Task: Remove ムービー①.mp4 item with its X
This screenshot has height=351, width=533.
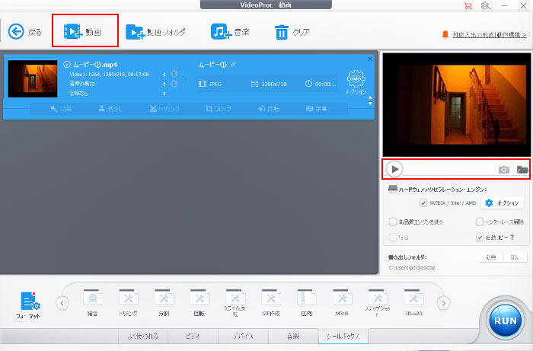Action: pos(370,59)
